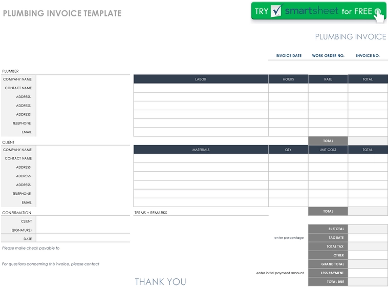
Task: Click the plumber COMPANY NAME field
Action: coord(83,79)
